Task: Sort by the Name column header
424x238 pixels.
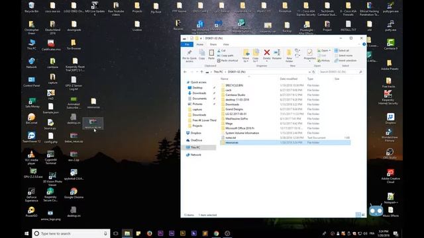Action: coord(225,79)
